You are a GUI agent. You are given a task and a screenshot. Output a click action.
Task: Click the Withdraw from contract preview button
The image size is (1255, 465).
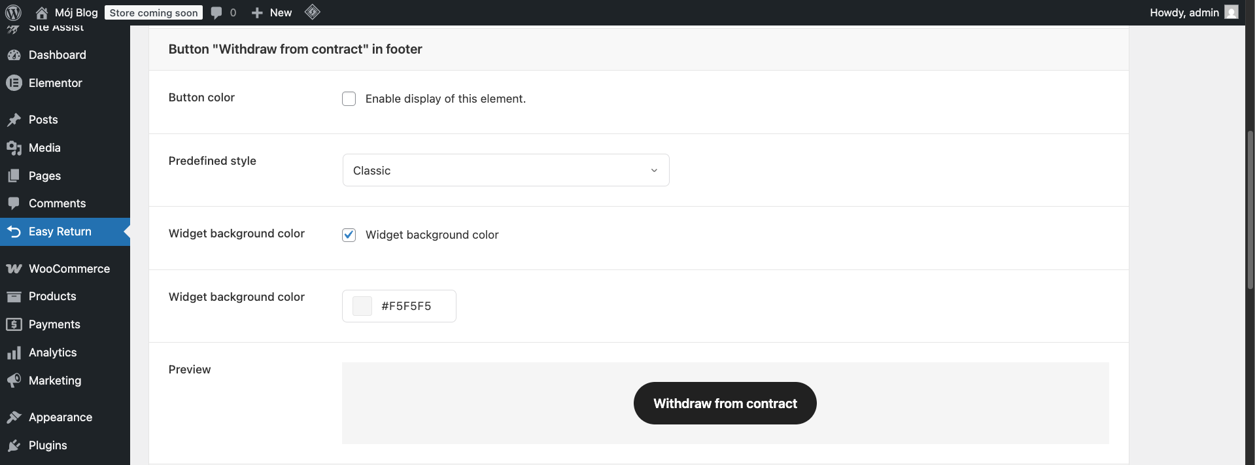[x=725, y=404]
